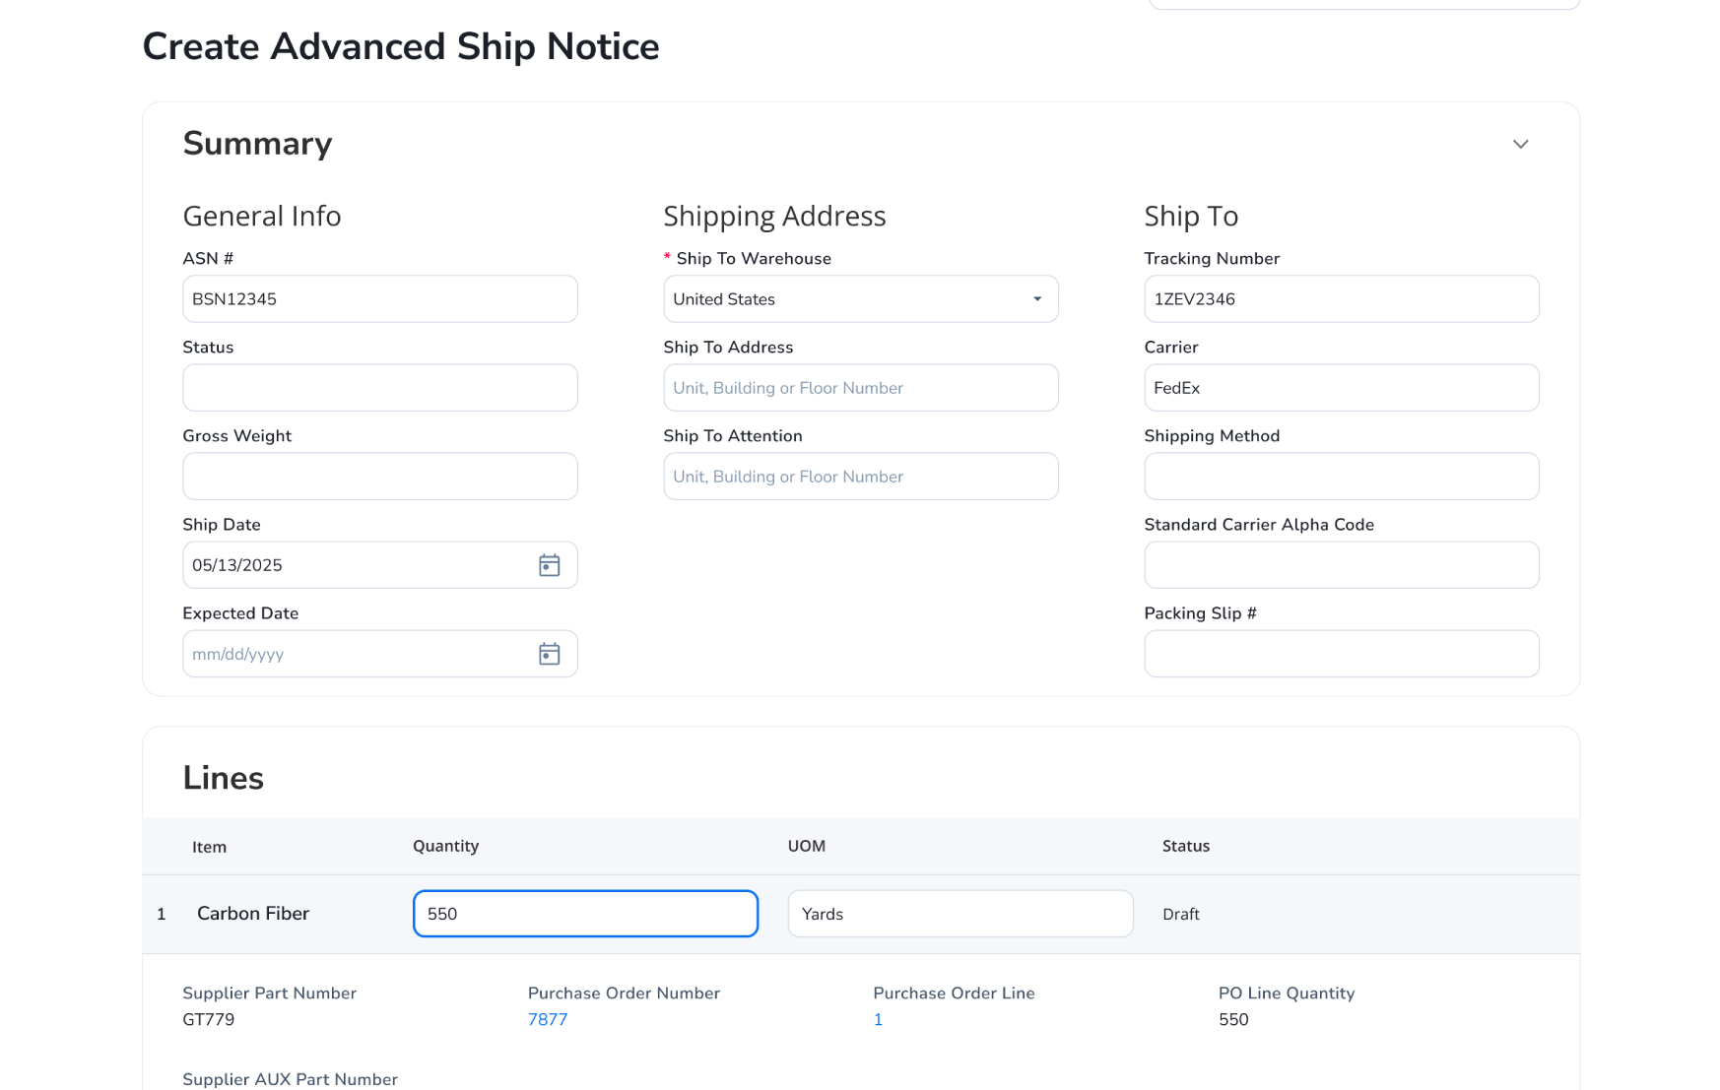The width and height of the screenshot is (1720, 1090).
Task: Click the ASN # input field
Action: click(379, 298)
